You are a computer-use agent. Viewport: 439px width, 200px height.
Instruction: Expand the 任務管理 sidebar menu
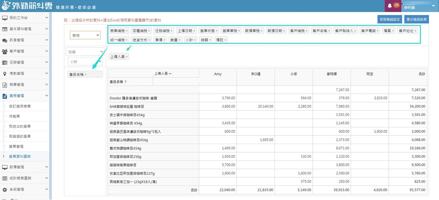pos(25,62)
